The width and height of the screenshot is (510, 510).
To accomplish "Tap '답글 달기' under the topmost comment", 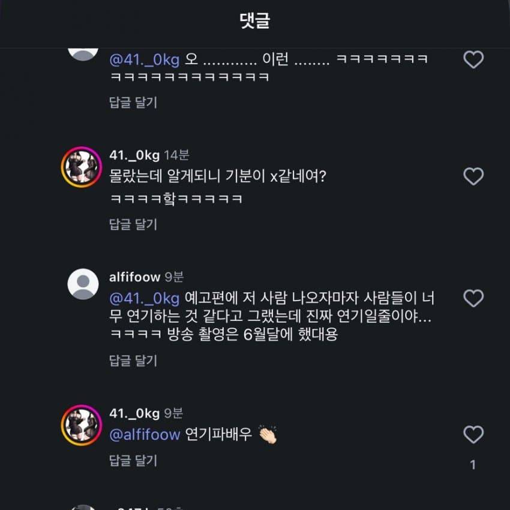I will (x=133, y=103).
